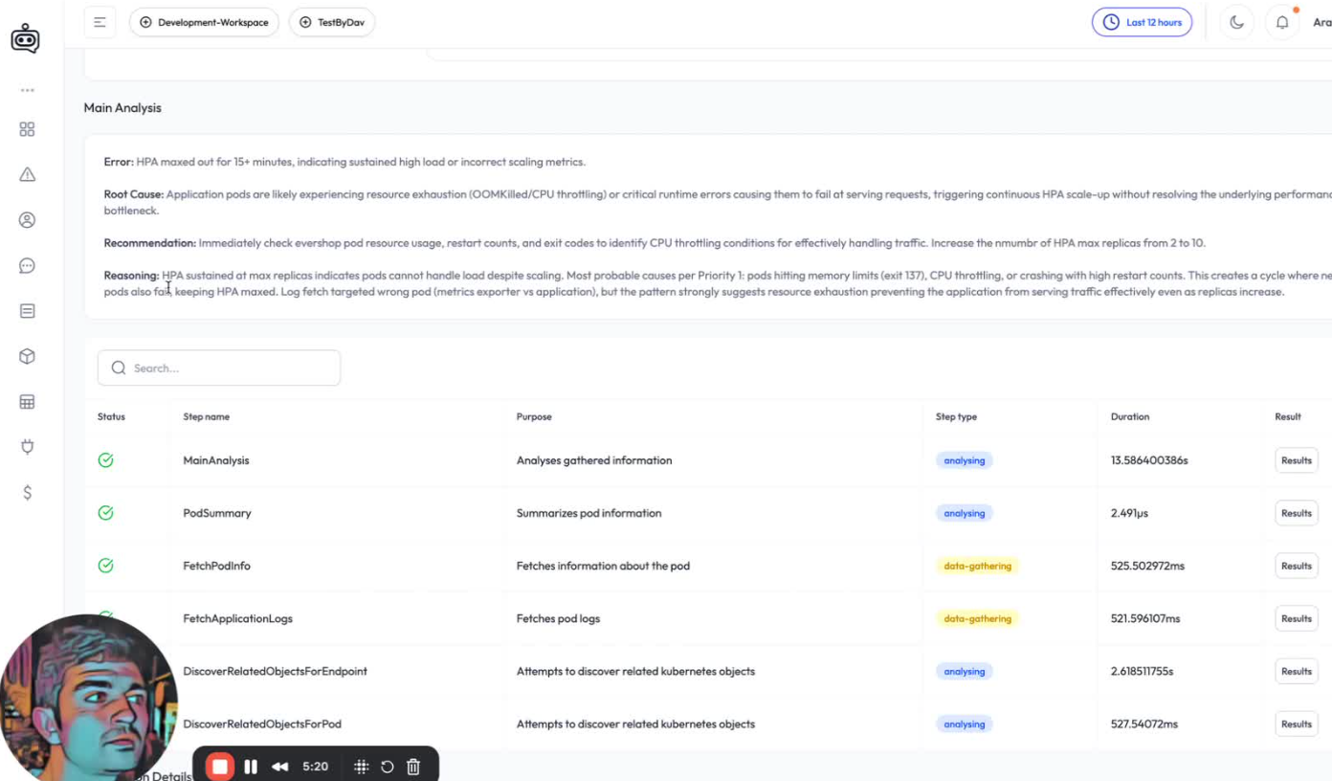Open the cube icon in sidebar
The image size is (1332, 781).
pyautogui.click(x=27, y=356)
